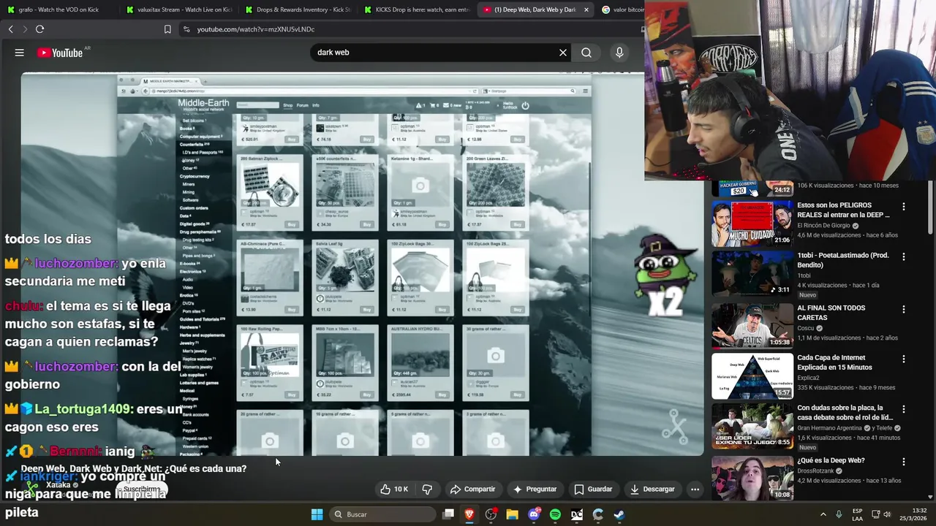The height and width of the screenshot is (526, 936).
Task: Open options for 'AL FINAL SON TODOS CARETAS' video
Action: pos(904,309)
